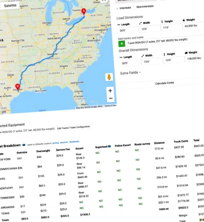
Task: Click the red destination marker B near Houston
Action: click(17, 87)
